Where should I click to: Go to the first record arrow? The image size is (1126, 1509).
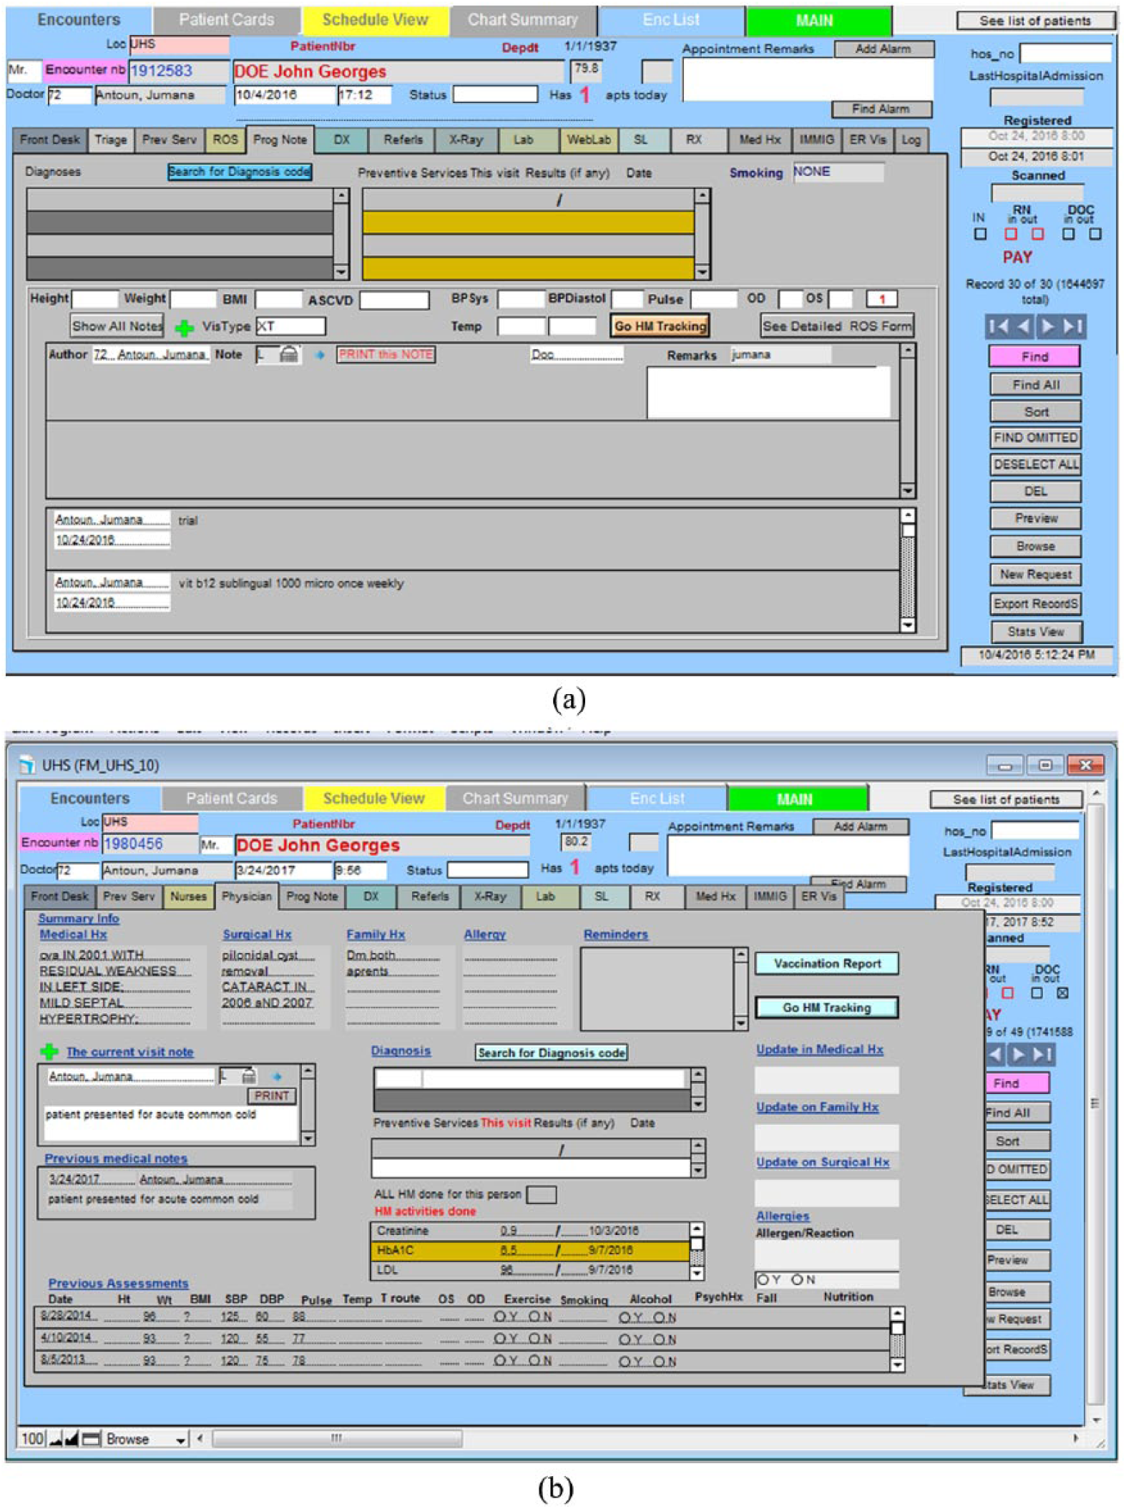(997, 327)
